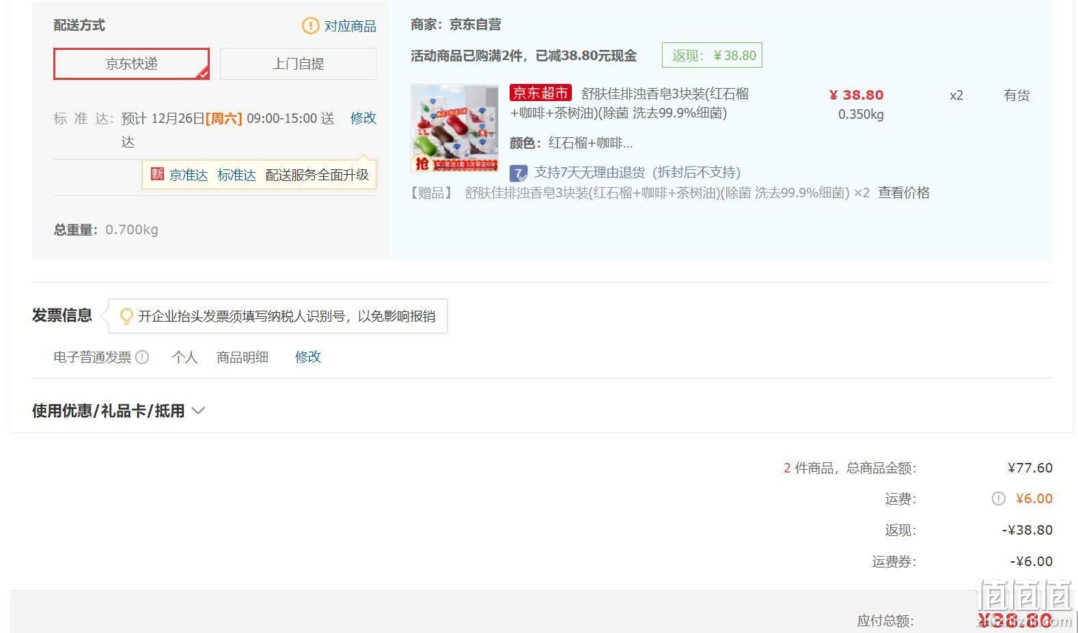The image size is (1078, 633).
Task: Click the warning icon beside 对应商品
Action: [310, 26]
